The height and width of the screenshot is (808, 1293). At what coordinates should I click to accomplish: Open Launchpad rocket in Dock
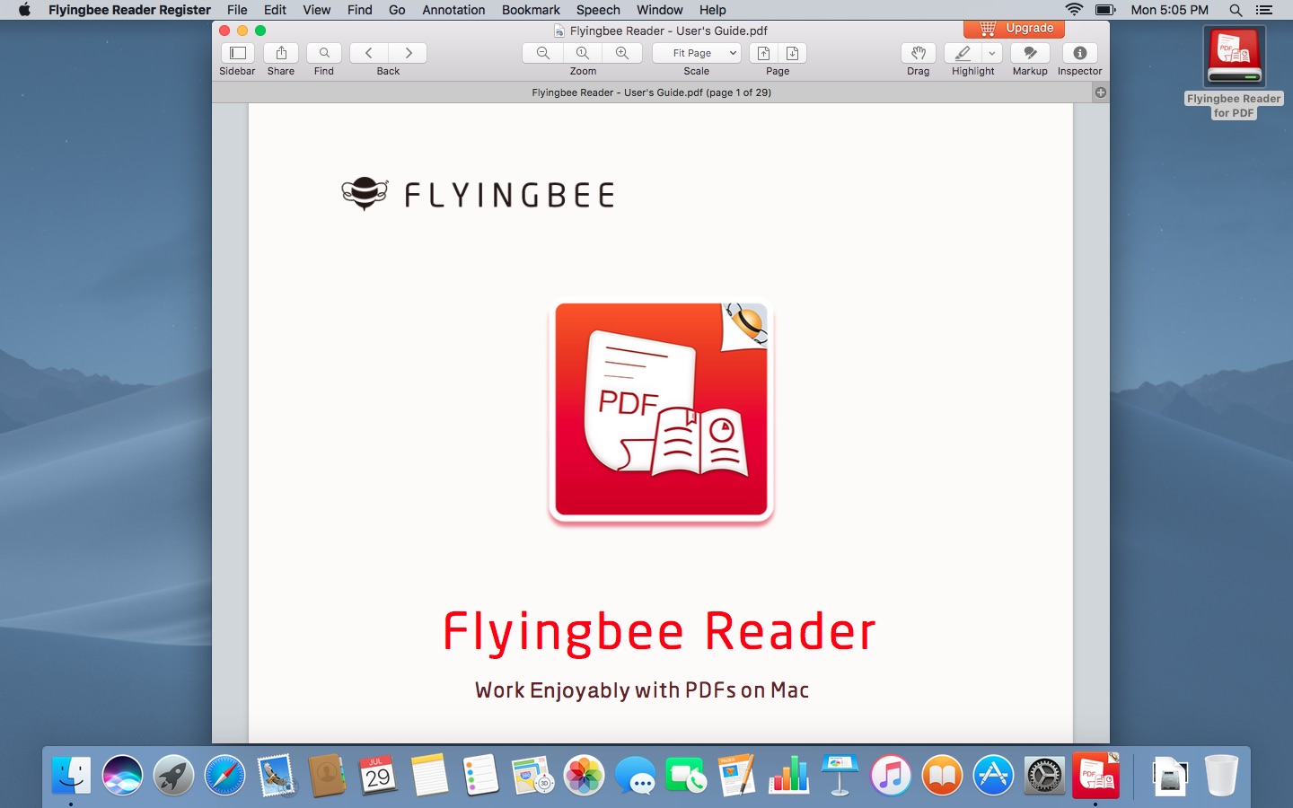173,776
